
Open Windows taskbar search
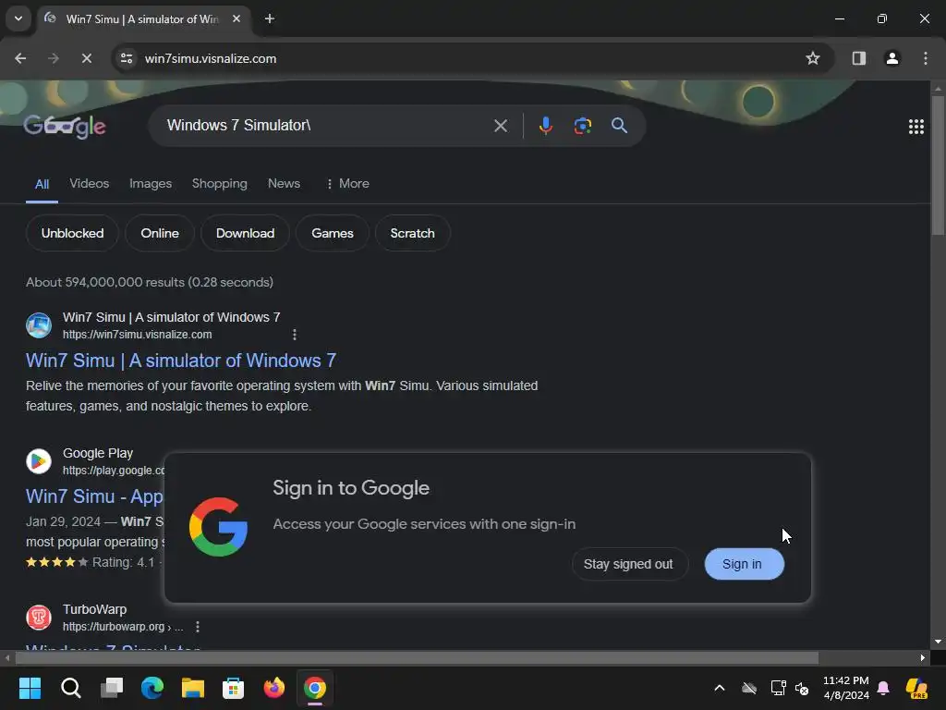[x=70, y=688]
